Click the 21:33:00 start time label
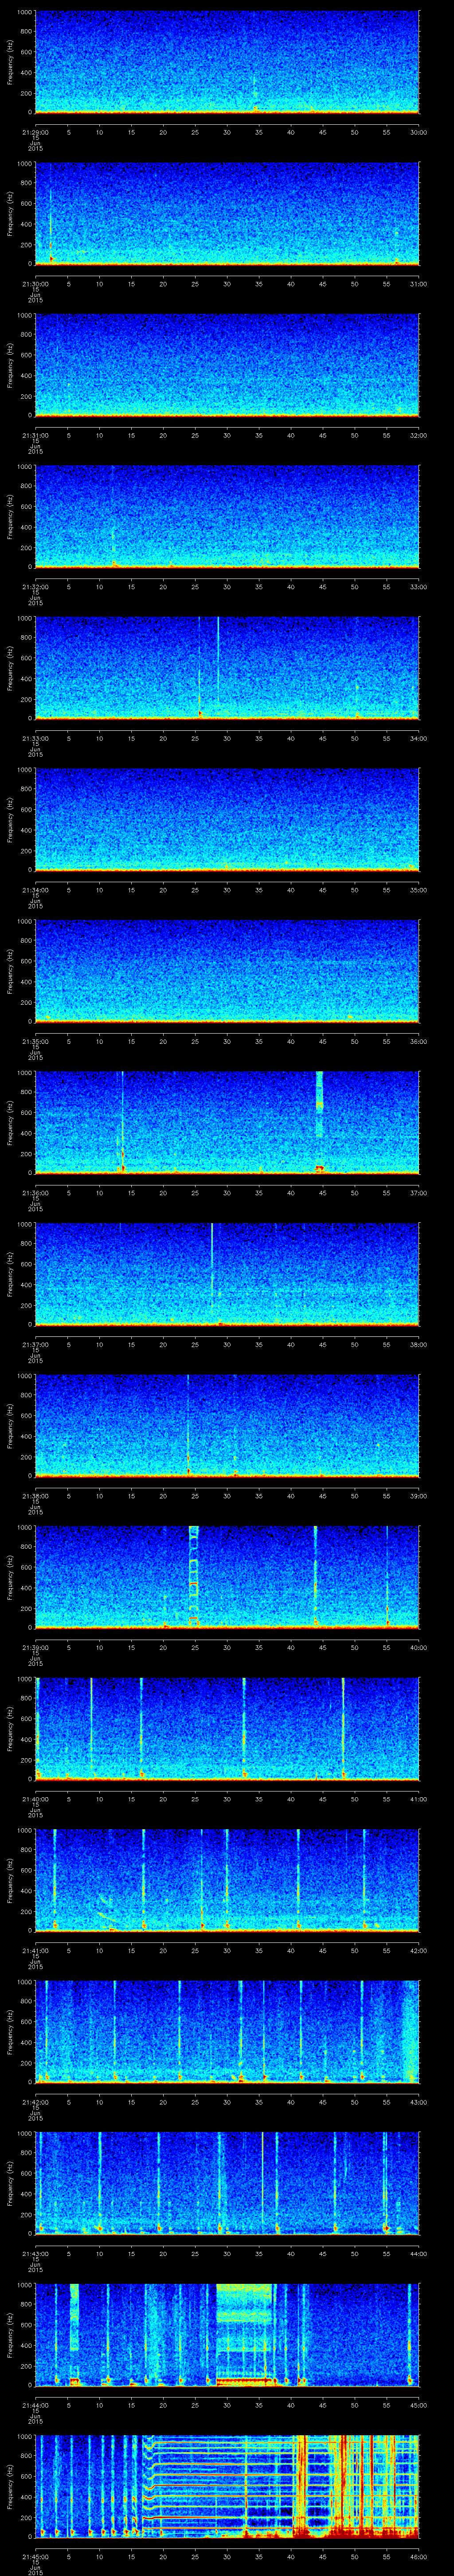The height and width of the screenshot is (2576, 454). (x=35, y=738)
